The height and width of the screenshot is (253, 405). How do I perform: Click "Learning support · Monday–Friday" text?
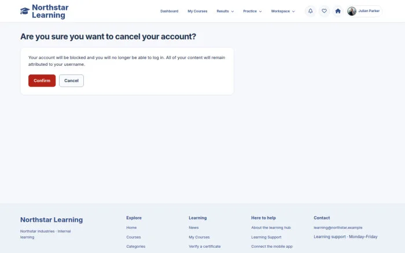[345, 237]
